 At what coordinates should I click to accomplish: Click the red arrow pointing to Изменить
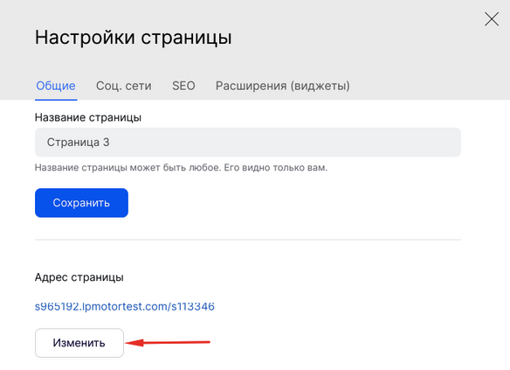coord(168,342)
